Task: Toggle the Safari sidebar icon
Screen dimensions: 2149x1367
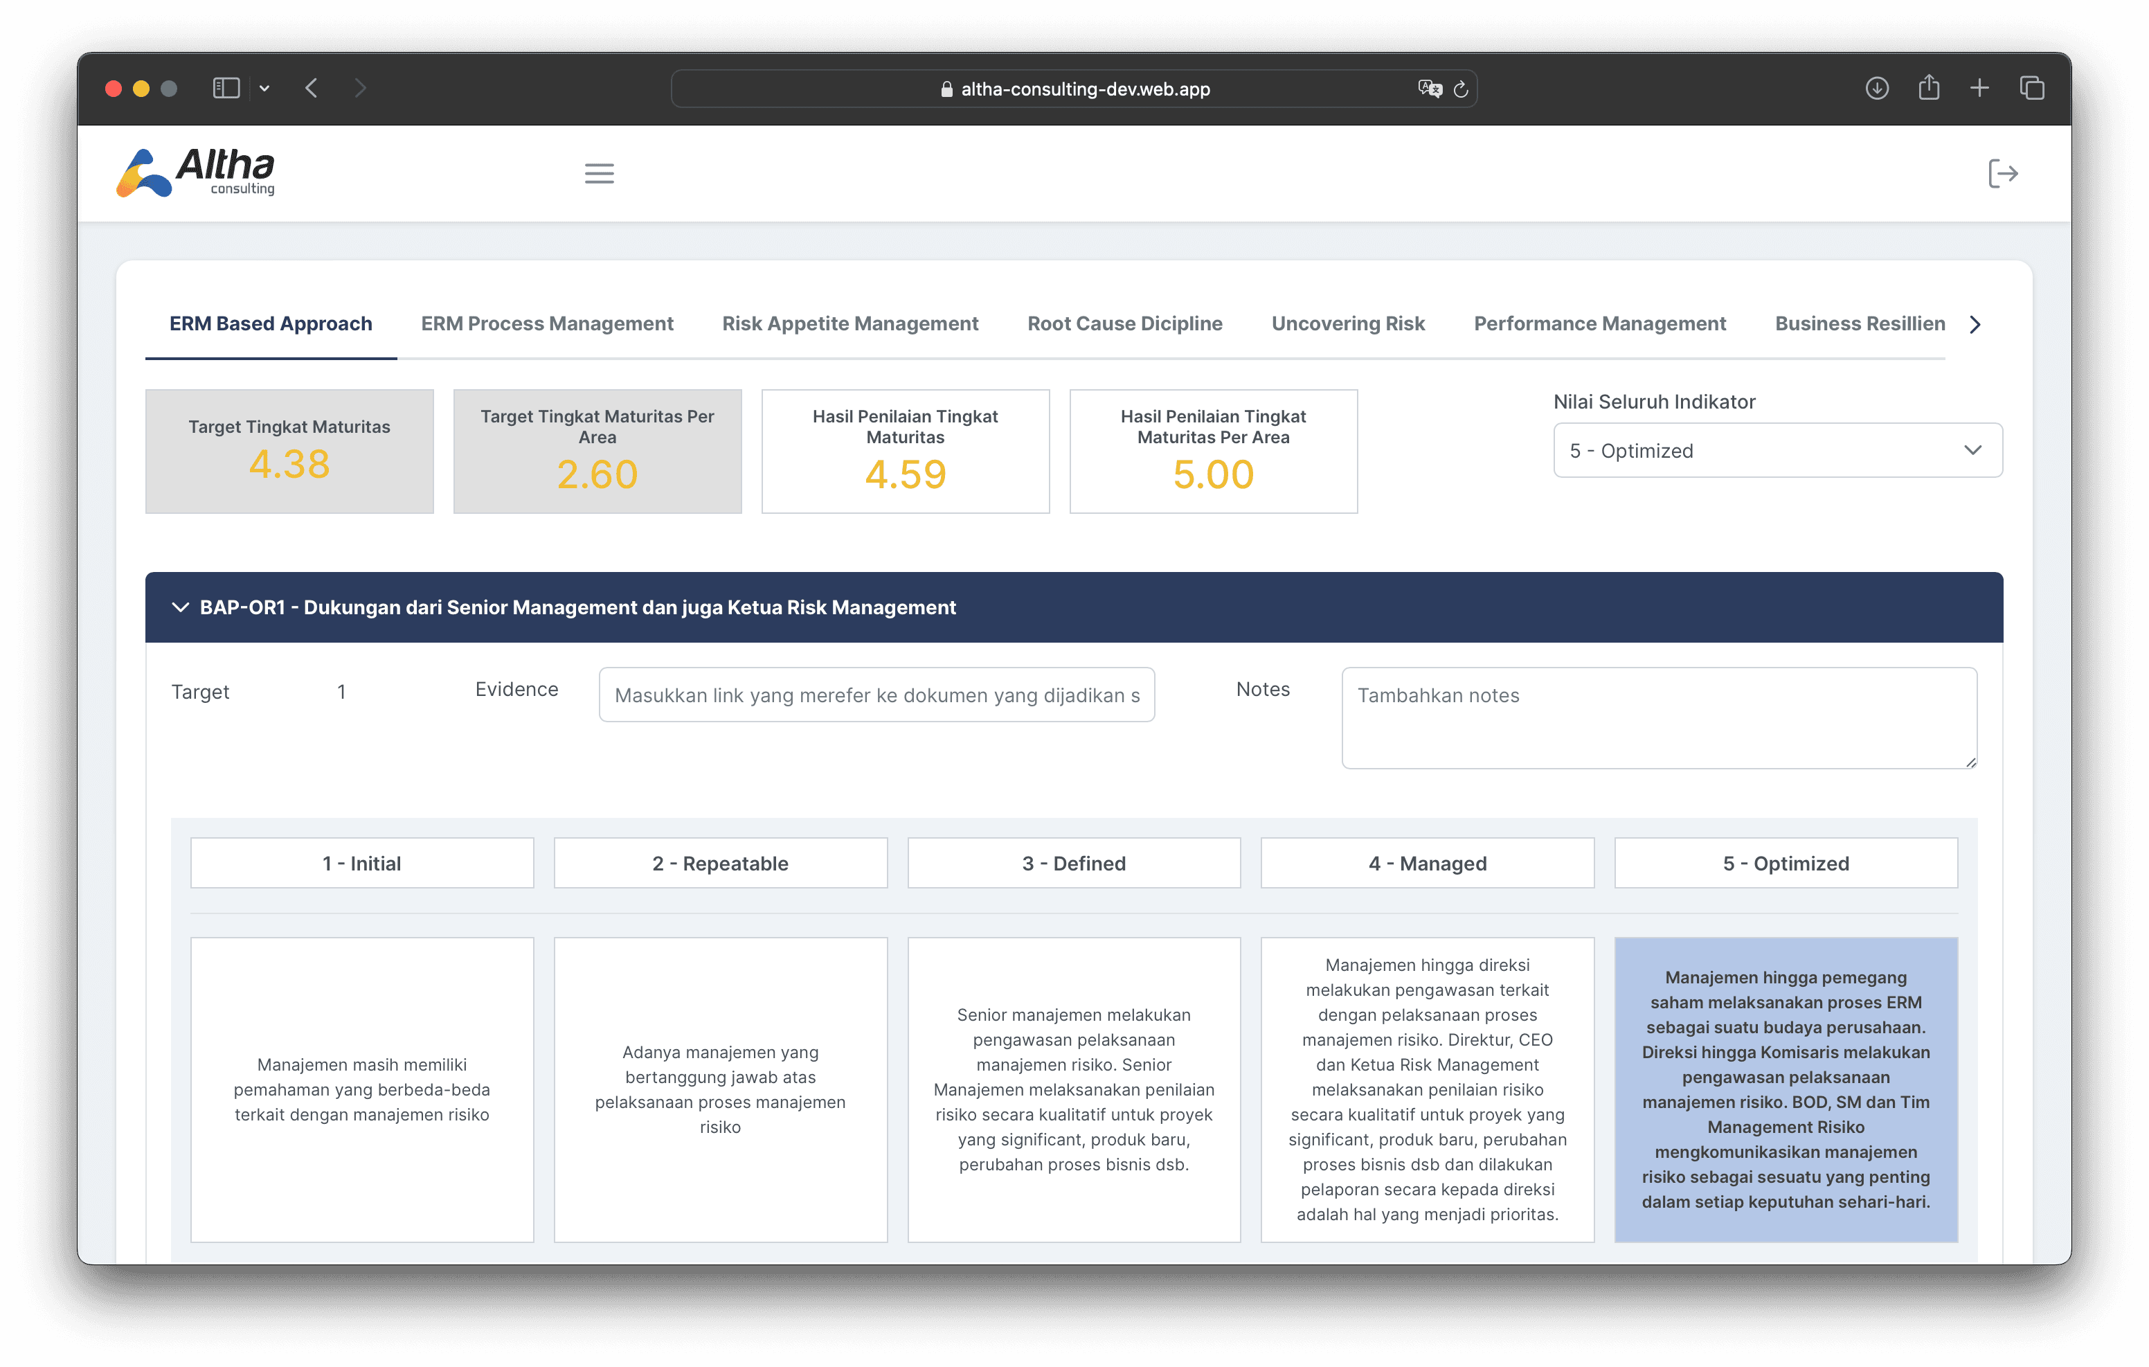Action: 226,89
